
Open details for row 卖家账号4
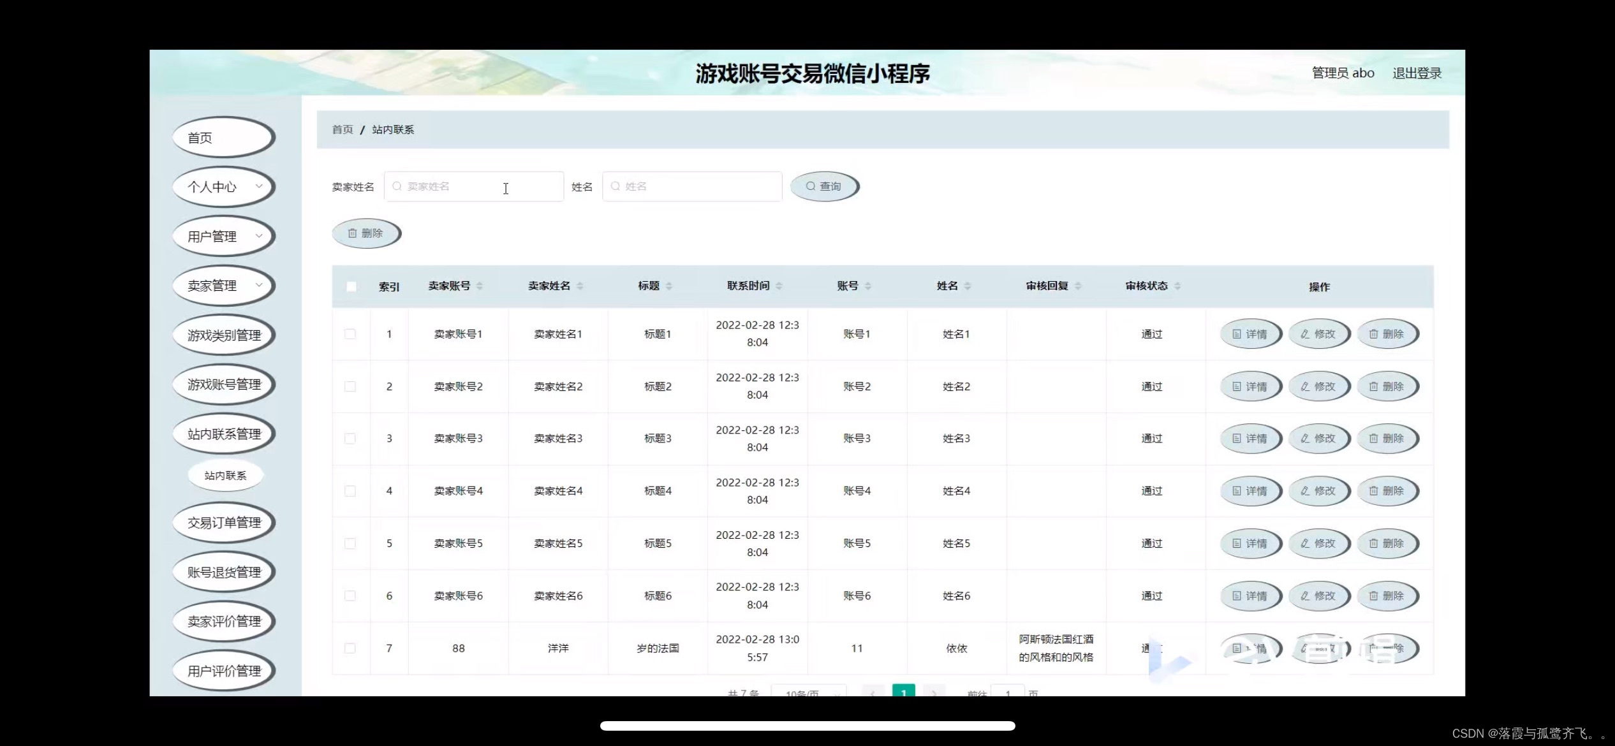tap(1250, 491)
